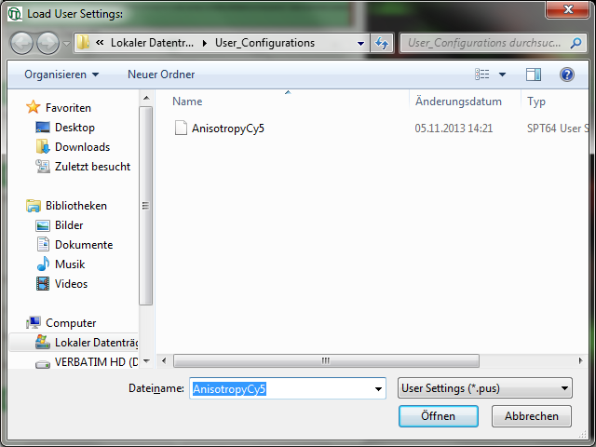
Task: Open the recent locations dropdown beside the Forward arrow
Action: coord(66,44)
